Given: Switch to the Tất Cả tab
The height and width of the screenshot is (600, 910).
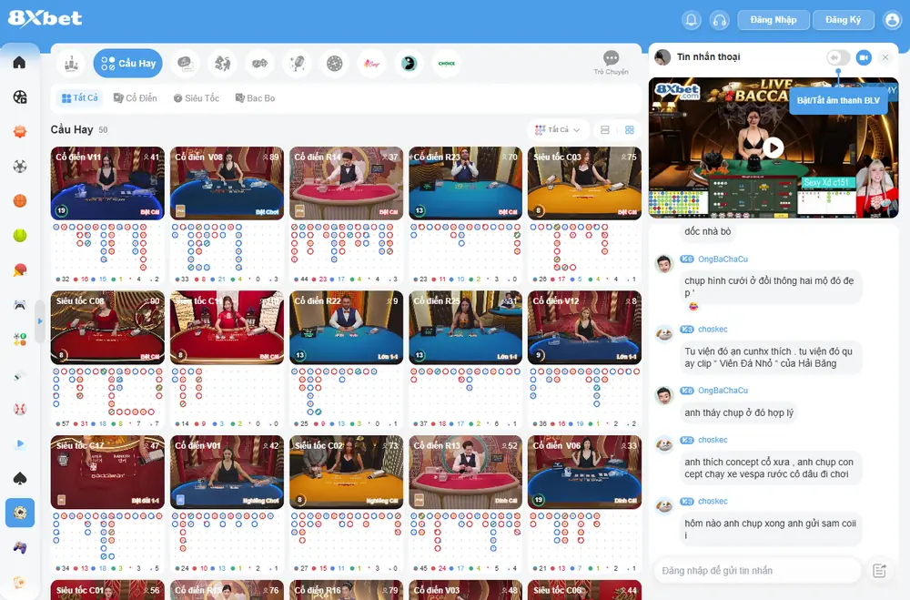Looking at the screenshot, I should (79, 97).
